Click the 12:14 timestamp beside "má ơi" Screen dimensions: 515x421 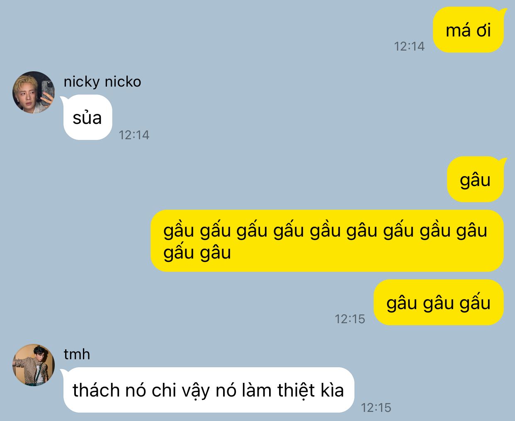click(409, 46)
